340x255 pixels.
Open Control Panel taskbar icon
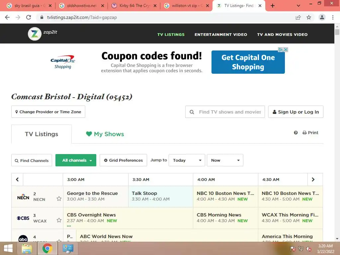coord(68,248)
